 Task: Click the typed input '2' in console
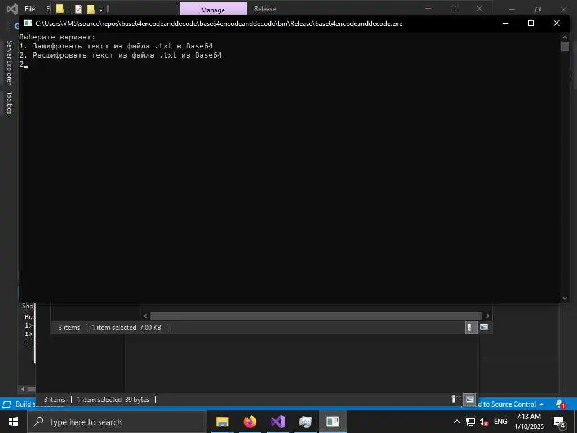21,64
